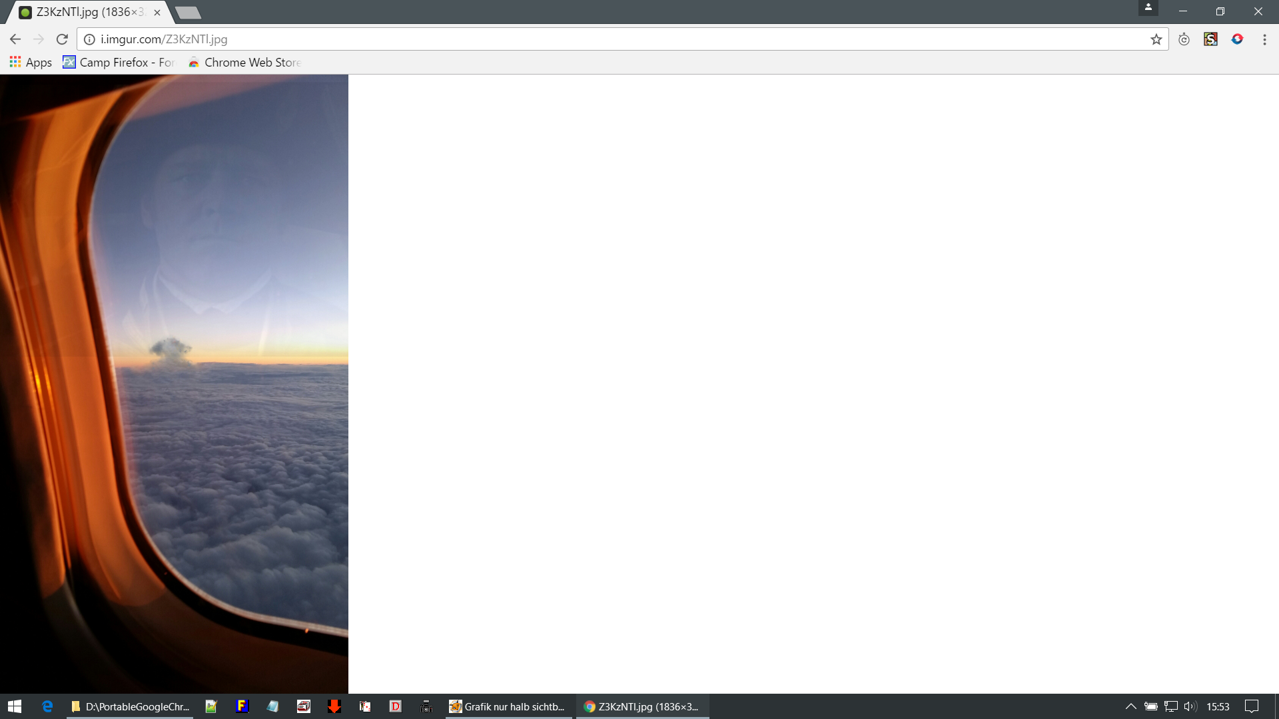
Task: Open the Apps bookmarks shortcut
Action: point(31,62)
